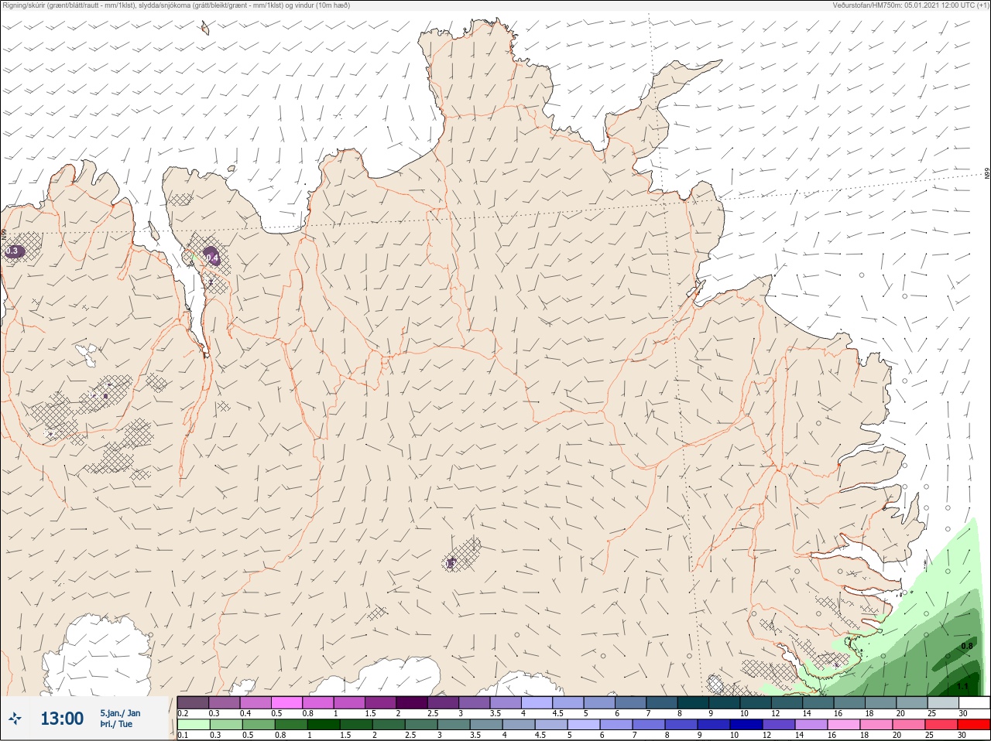Click the "25" label in lower legend row
991x741 pixels.
929,735
